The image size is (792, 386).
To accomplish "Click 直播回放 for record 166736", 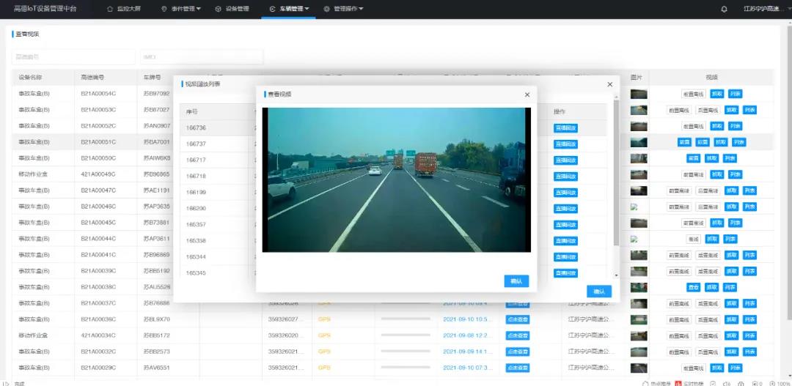I will [x=565, y=127].
